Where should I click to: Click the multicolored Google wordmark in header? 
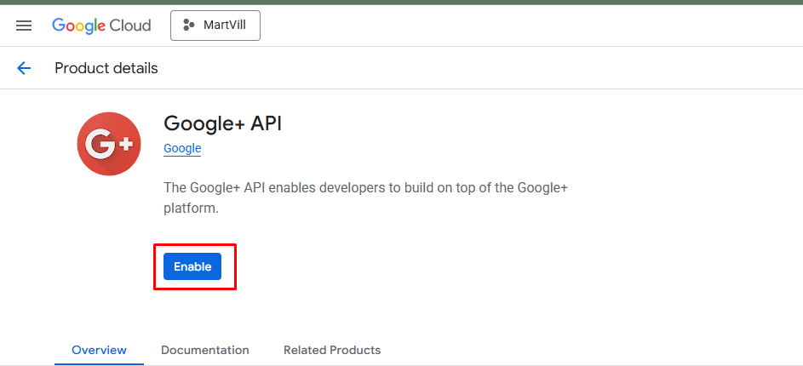[78, 26]
